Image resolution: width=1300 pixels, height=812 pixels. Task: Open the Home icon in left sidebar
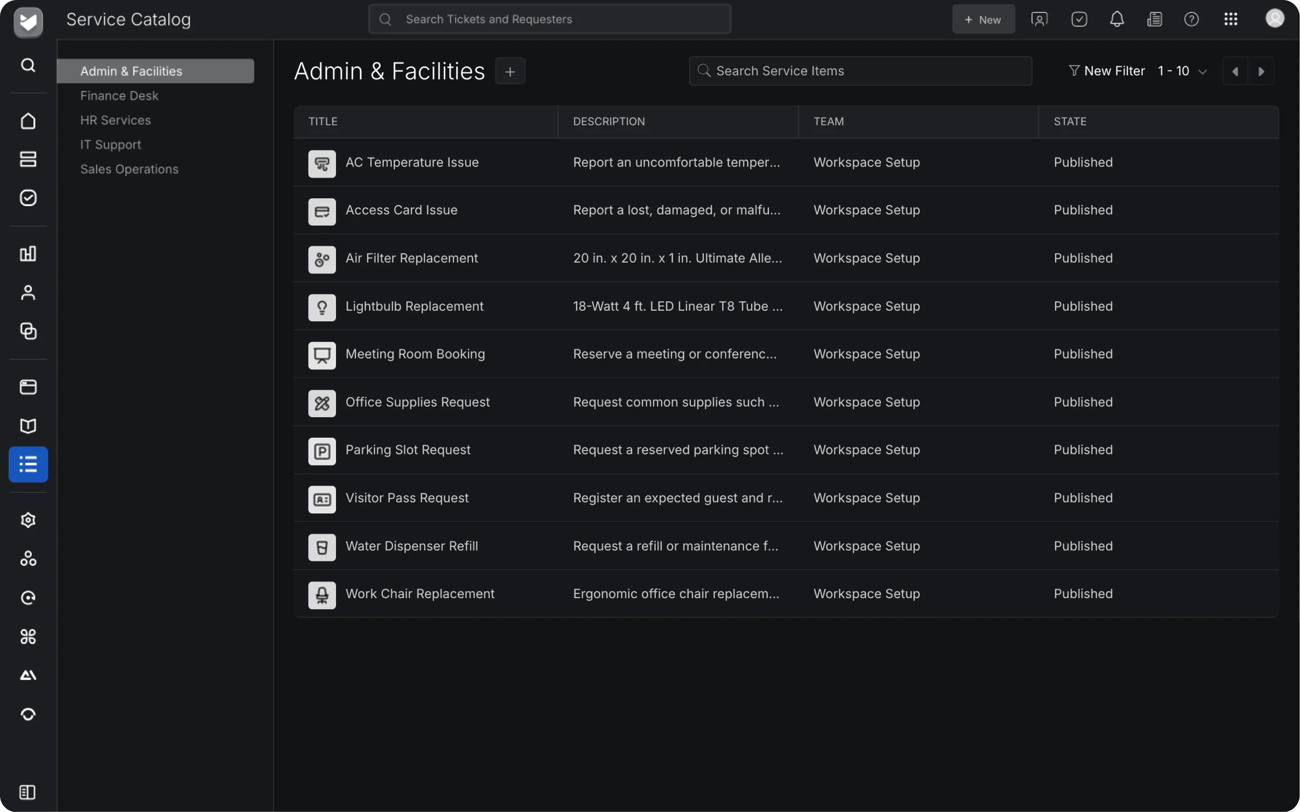(x=28, y=121)
